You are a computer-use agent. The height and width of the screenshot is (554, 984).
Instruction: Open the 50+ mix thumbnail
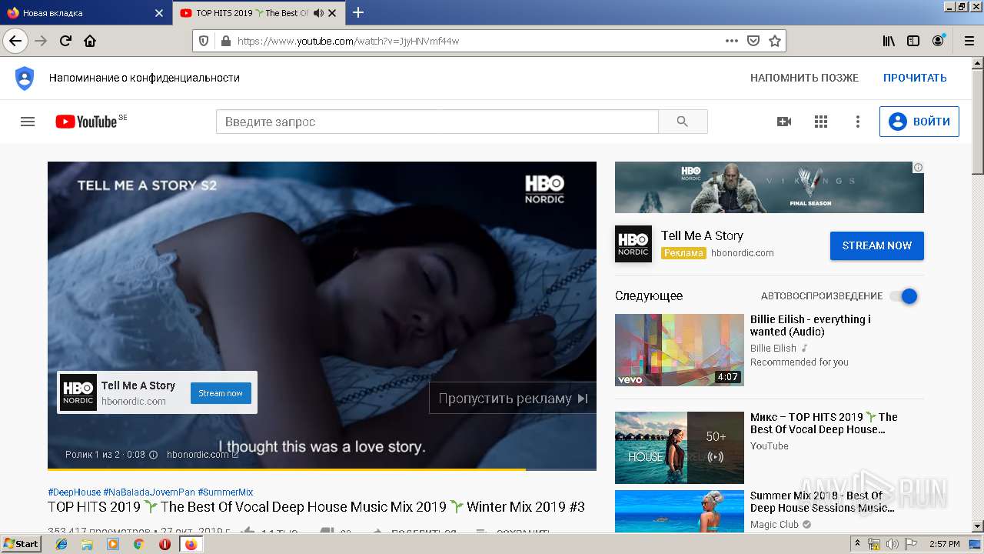680,448
